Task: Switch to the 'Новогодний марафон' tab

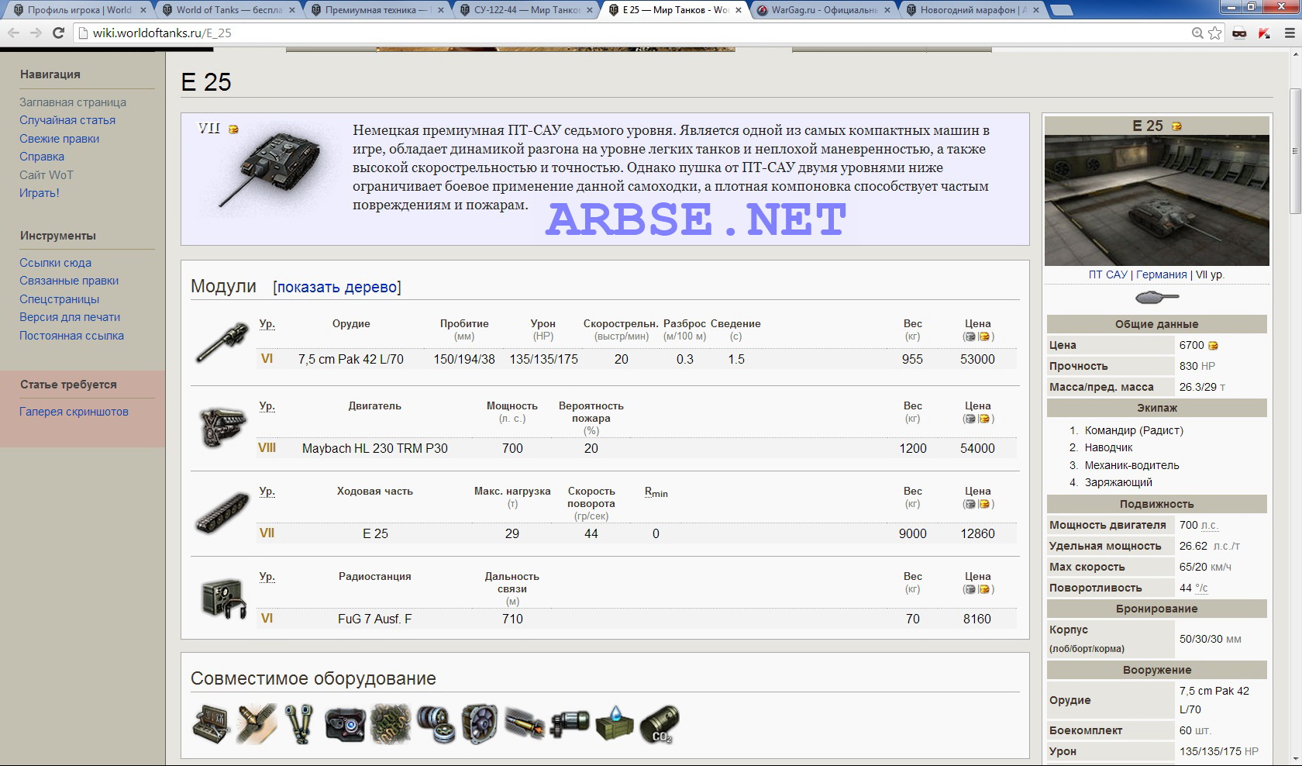Action: click(973, 10)
